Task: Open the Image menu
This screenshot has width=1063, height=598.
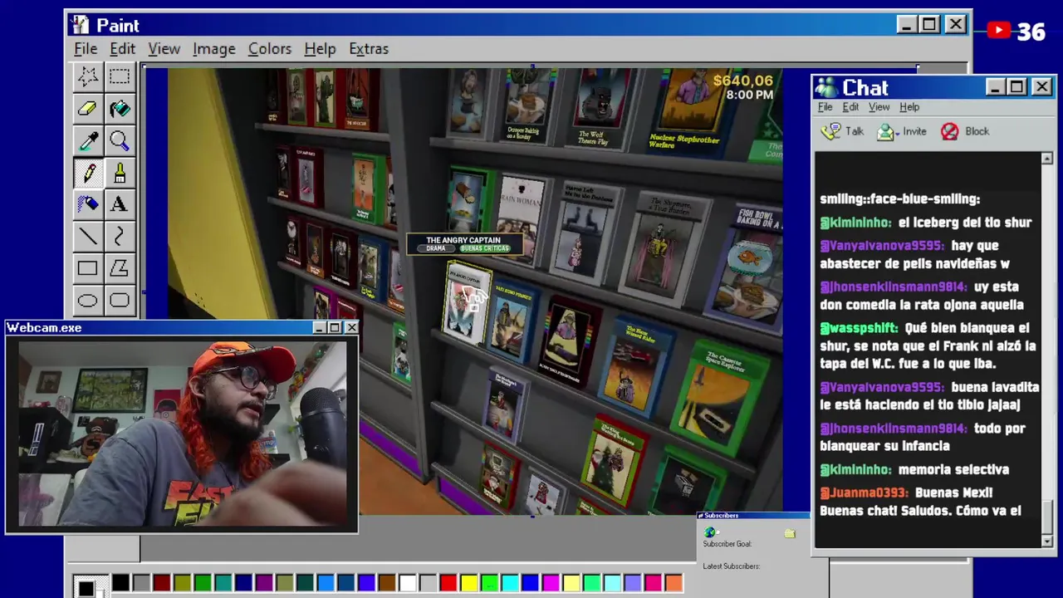Action: [213, 49]
